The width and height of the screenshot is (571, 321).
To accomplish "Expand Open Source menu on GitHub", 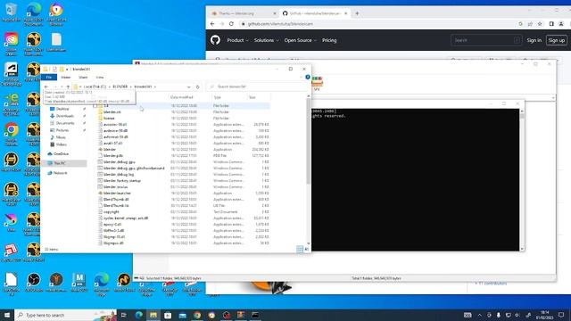I will [301, 40].
